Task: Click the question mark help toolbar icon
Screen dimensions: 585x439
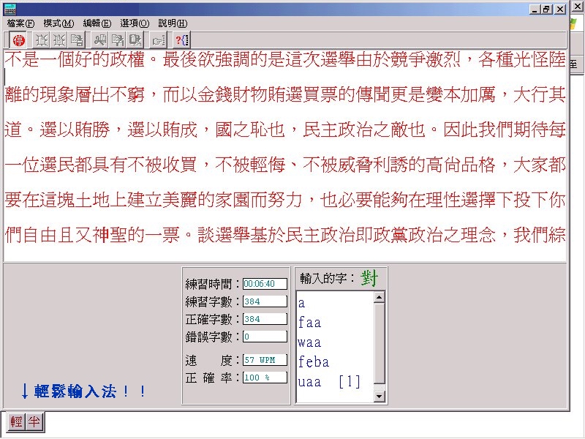Action: click(x=183, y=40)
